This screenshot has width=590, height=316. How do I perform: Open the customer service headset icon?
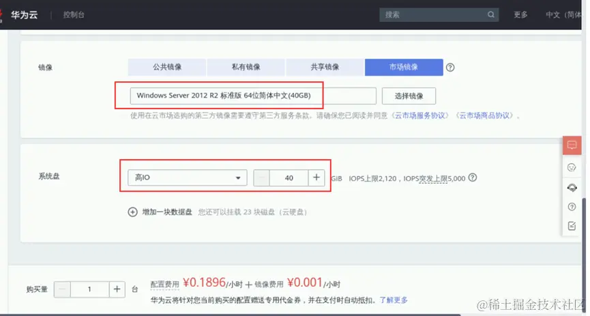(x=572, y=187)
